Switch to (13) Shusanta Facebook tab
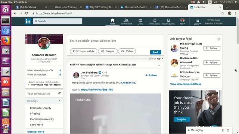 170,7
